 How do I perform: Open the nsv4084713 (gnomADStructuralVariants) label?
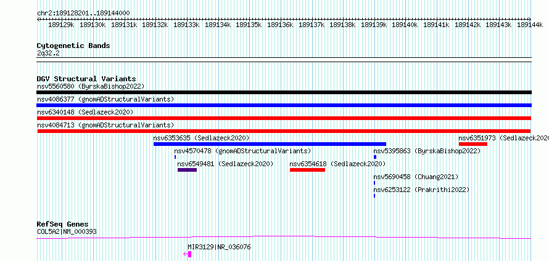tap(105, 125)
